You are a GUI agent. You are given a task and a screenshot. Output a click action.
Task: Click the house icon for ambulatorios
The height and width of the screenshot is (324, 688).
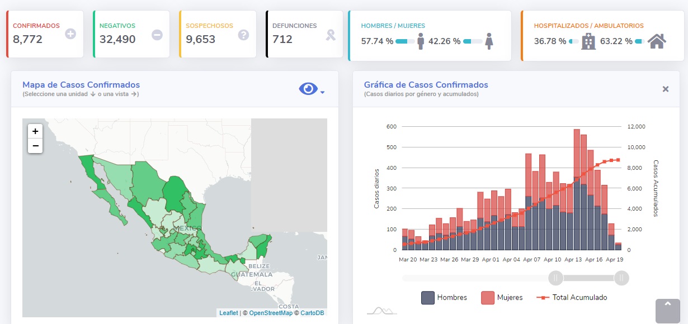click(x=657, y=41)
